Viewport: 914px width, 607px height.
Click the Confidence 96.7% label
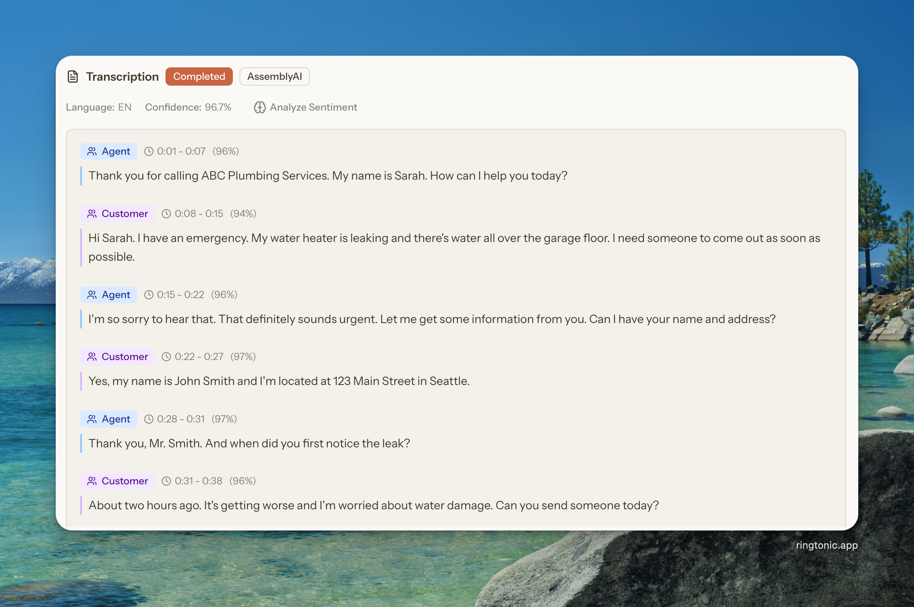188,107
